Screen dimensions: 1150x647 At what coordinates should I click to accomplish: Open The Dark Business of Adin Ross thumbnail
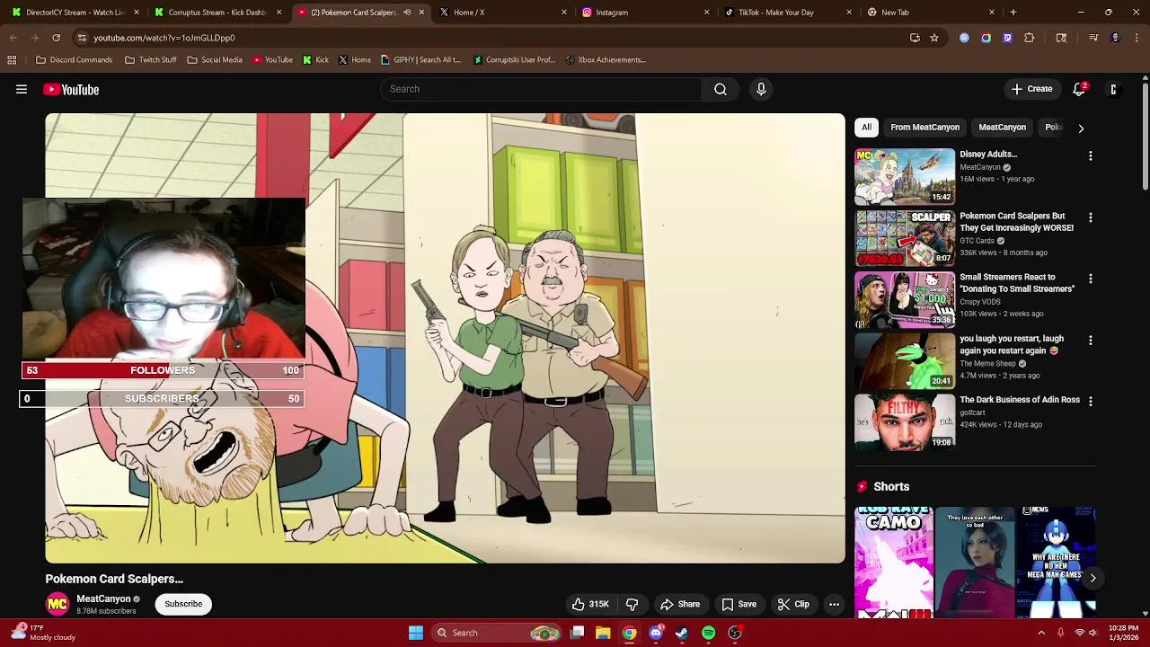pos(905,422)
